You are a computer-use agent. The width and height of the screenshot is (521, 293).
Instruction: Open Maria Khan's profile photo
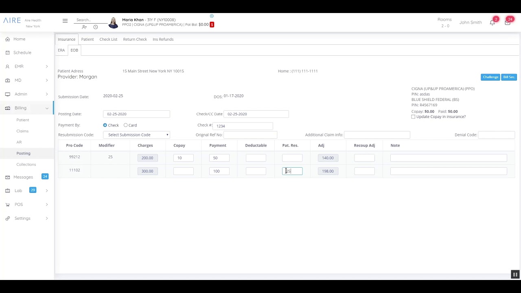pyautogui.click(x=113, y=23)
